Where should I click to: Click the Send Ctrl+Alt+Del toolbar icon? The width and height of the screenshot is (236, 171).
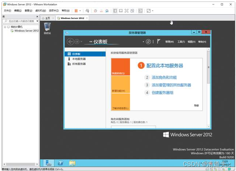(87, 11)
